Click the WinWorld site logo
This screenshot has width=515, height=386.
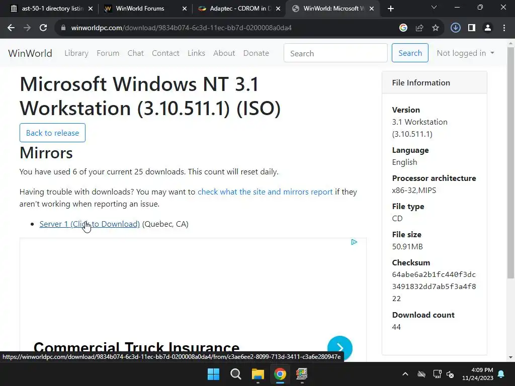30,53
